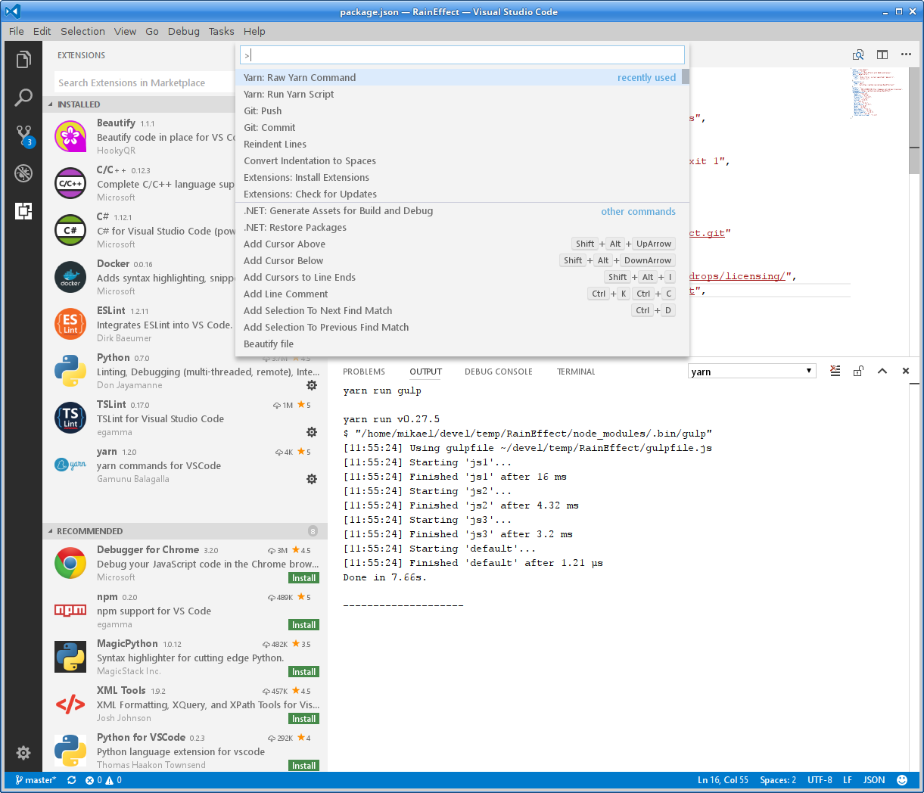Click the command palette input box
Screen dimensions: 924x793
[462, 54]
